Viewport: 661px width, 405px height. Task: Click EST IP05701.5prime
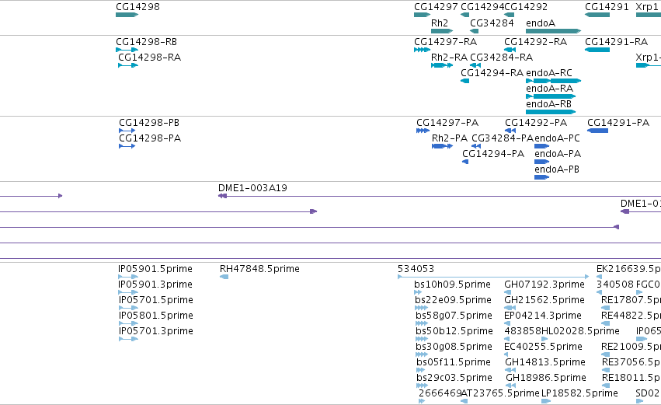pyautogui.click(x=156, y=300)
